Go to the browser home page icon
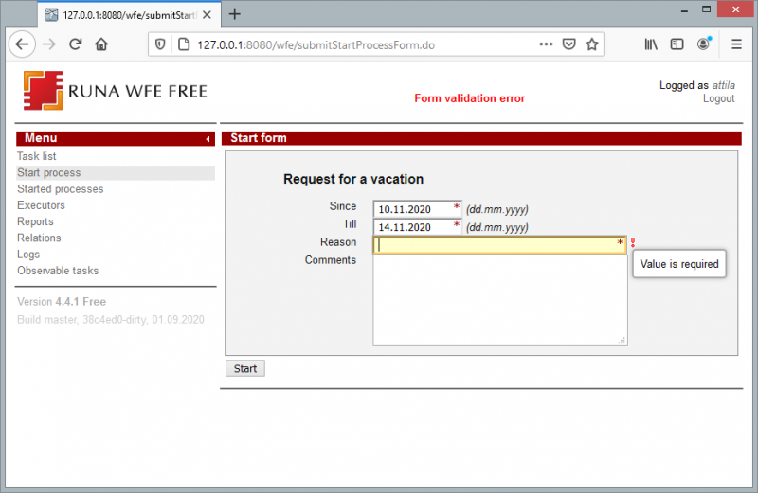Image resolution: width=758 pixels, height=493 pixels. click(x=101, y=44)
